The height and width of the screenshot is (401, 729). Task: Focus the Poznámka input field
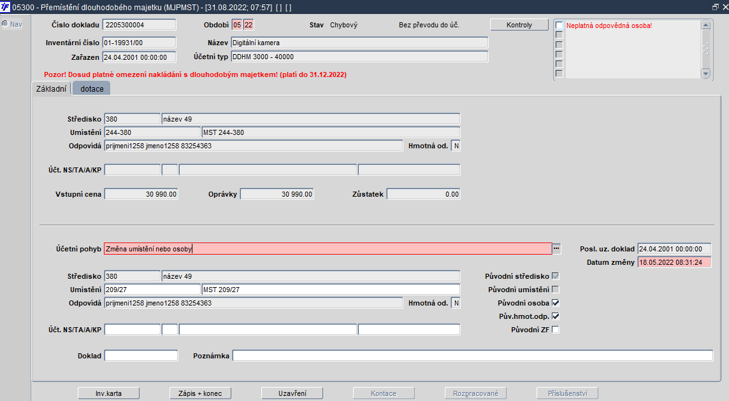[472, 355]
